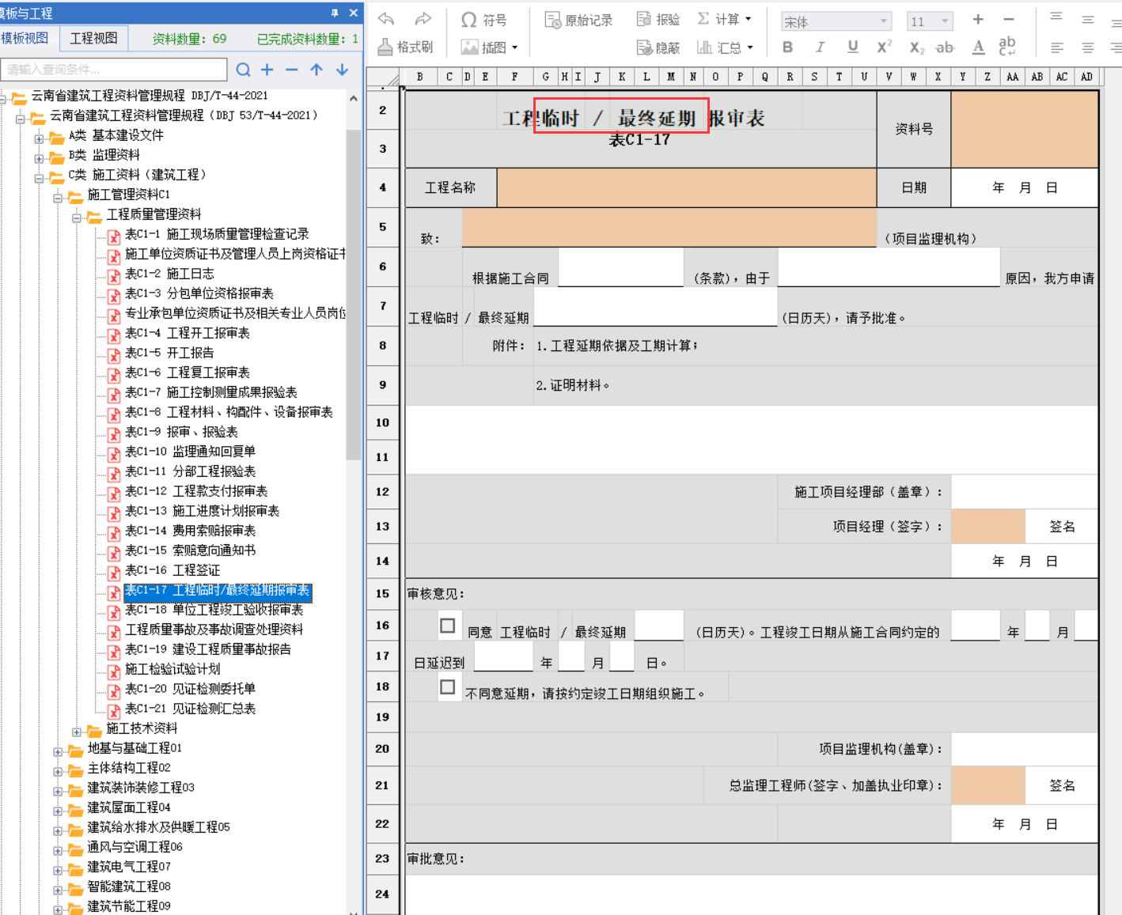The width and height of the screenshot is (1122, 915).
Task: Open the font name combo box 宋体
Action: (836, 21)
